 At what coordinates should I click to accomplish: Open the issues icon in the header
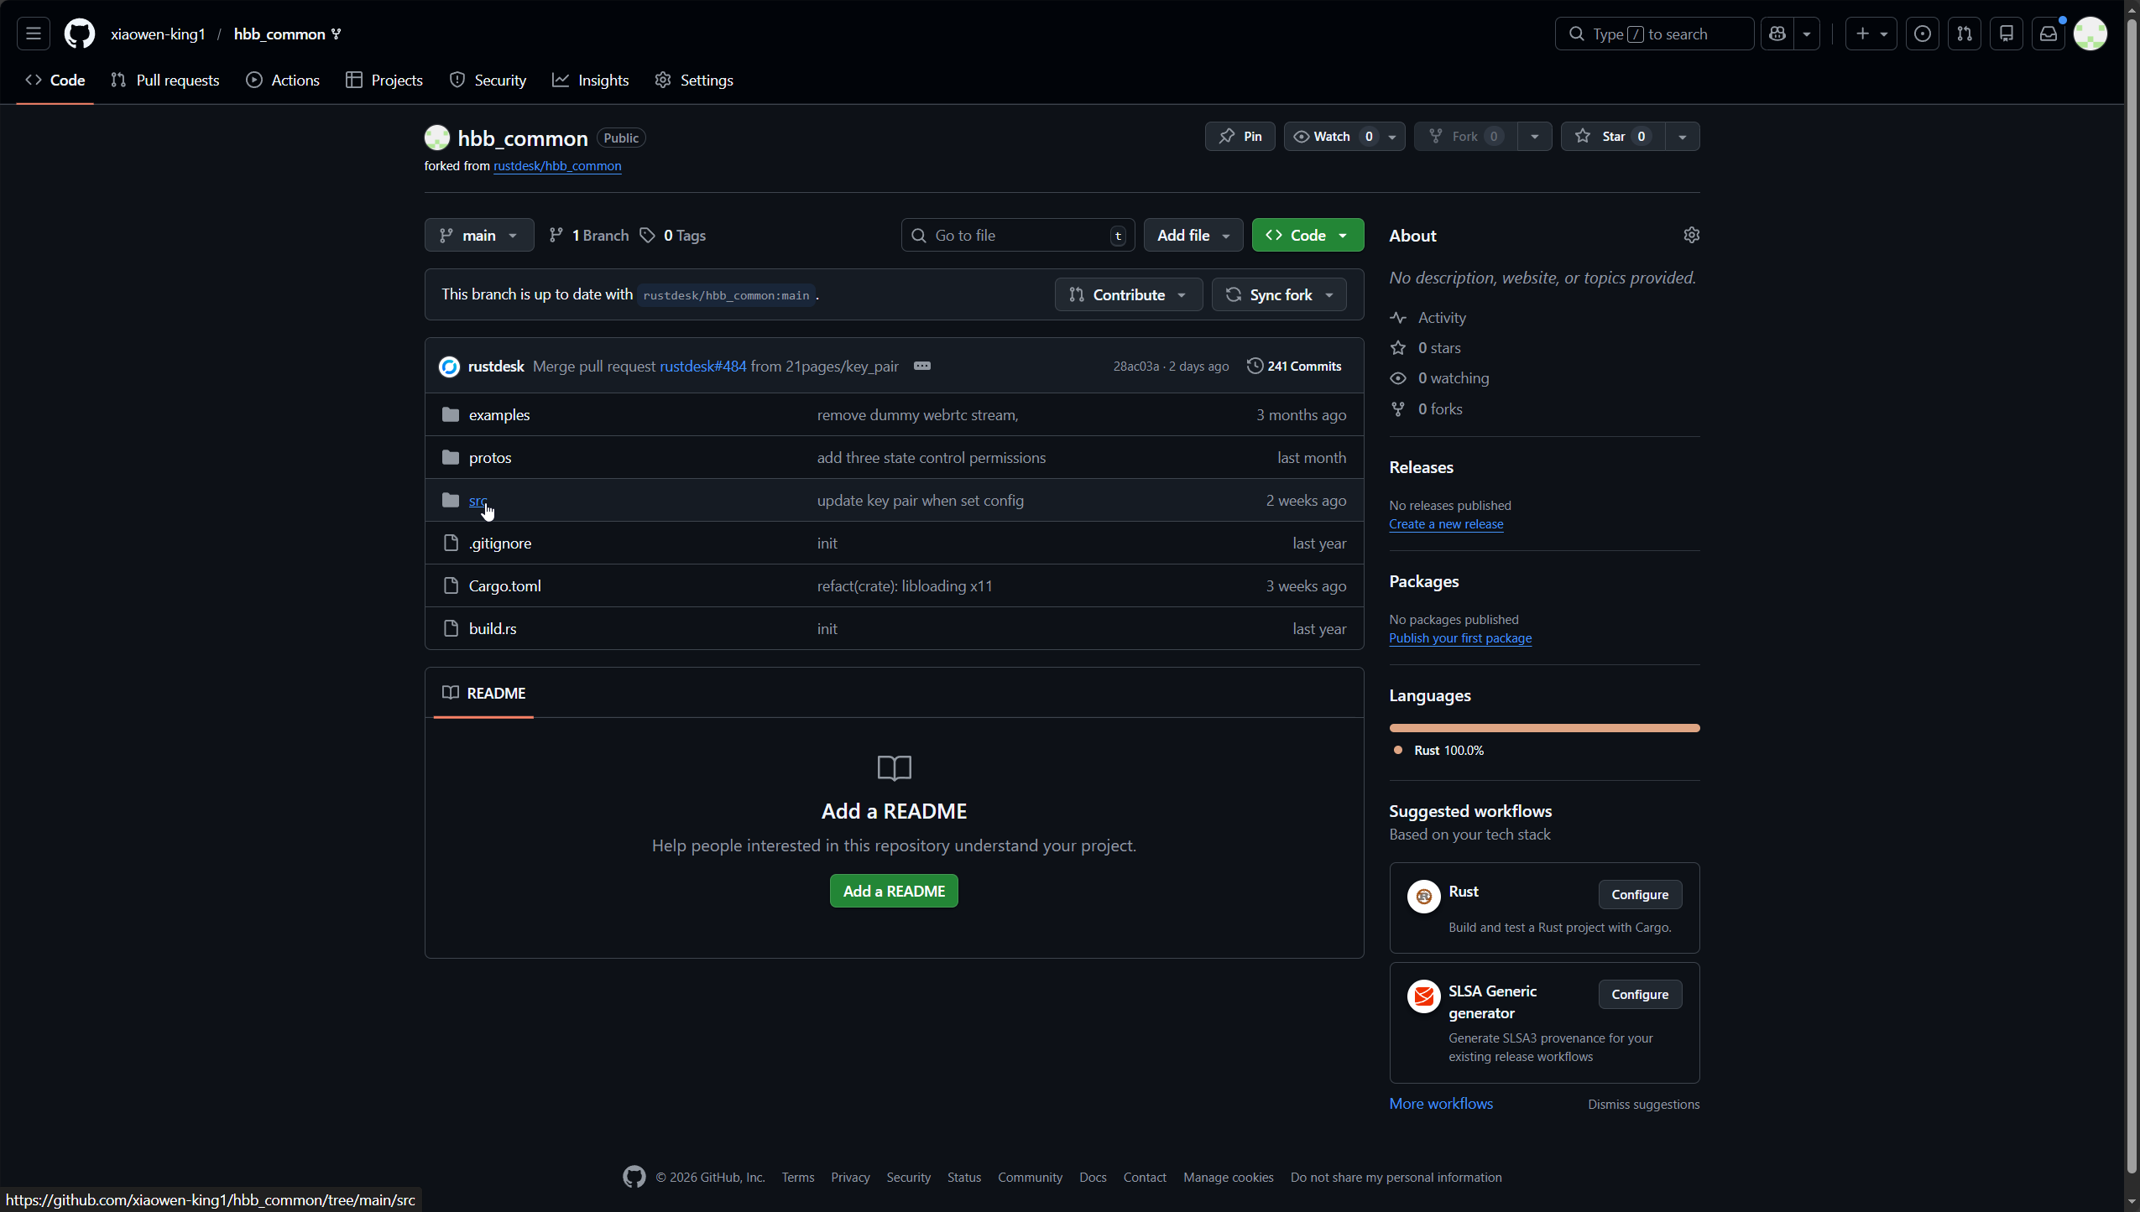[1923, 34]
